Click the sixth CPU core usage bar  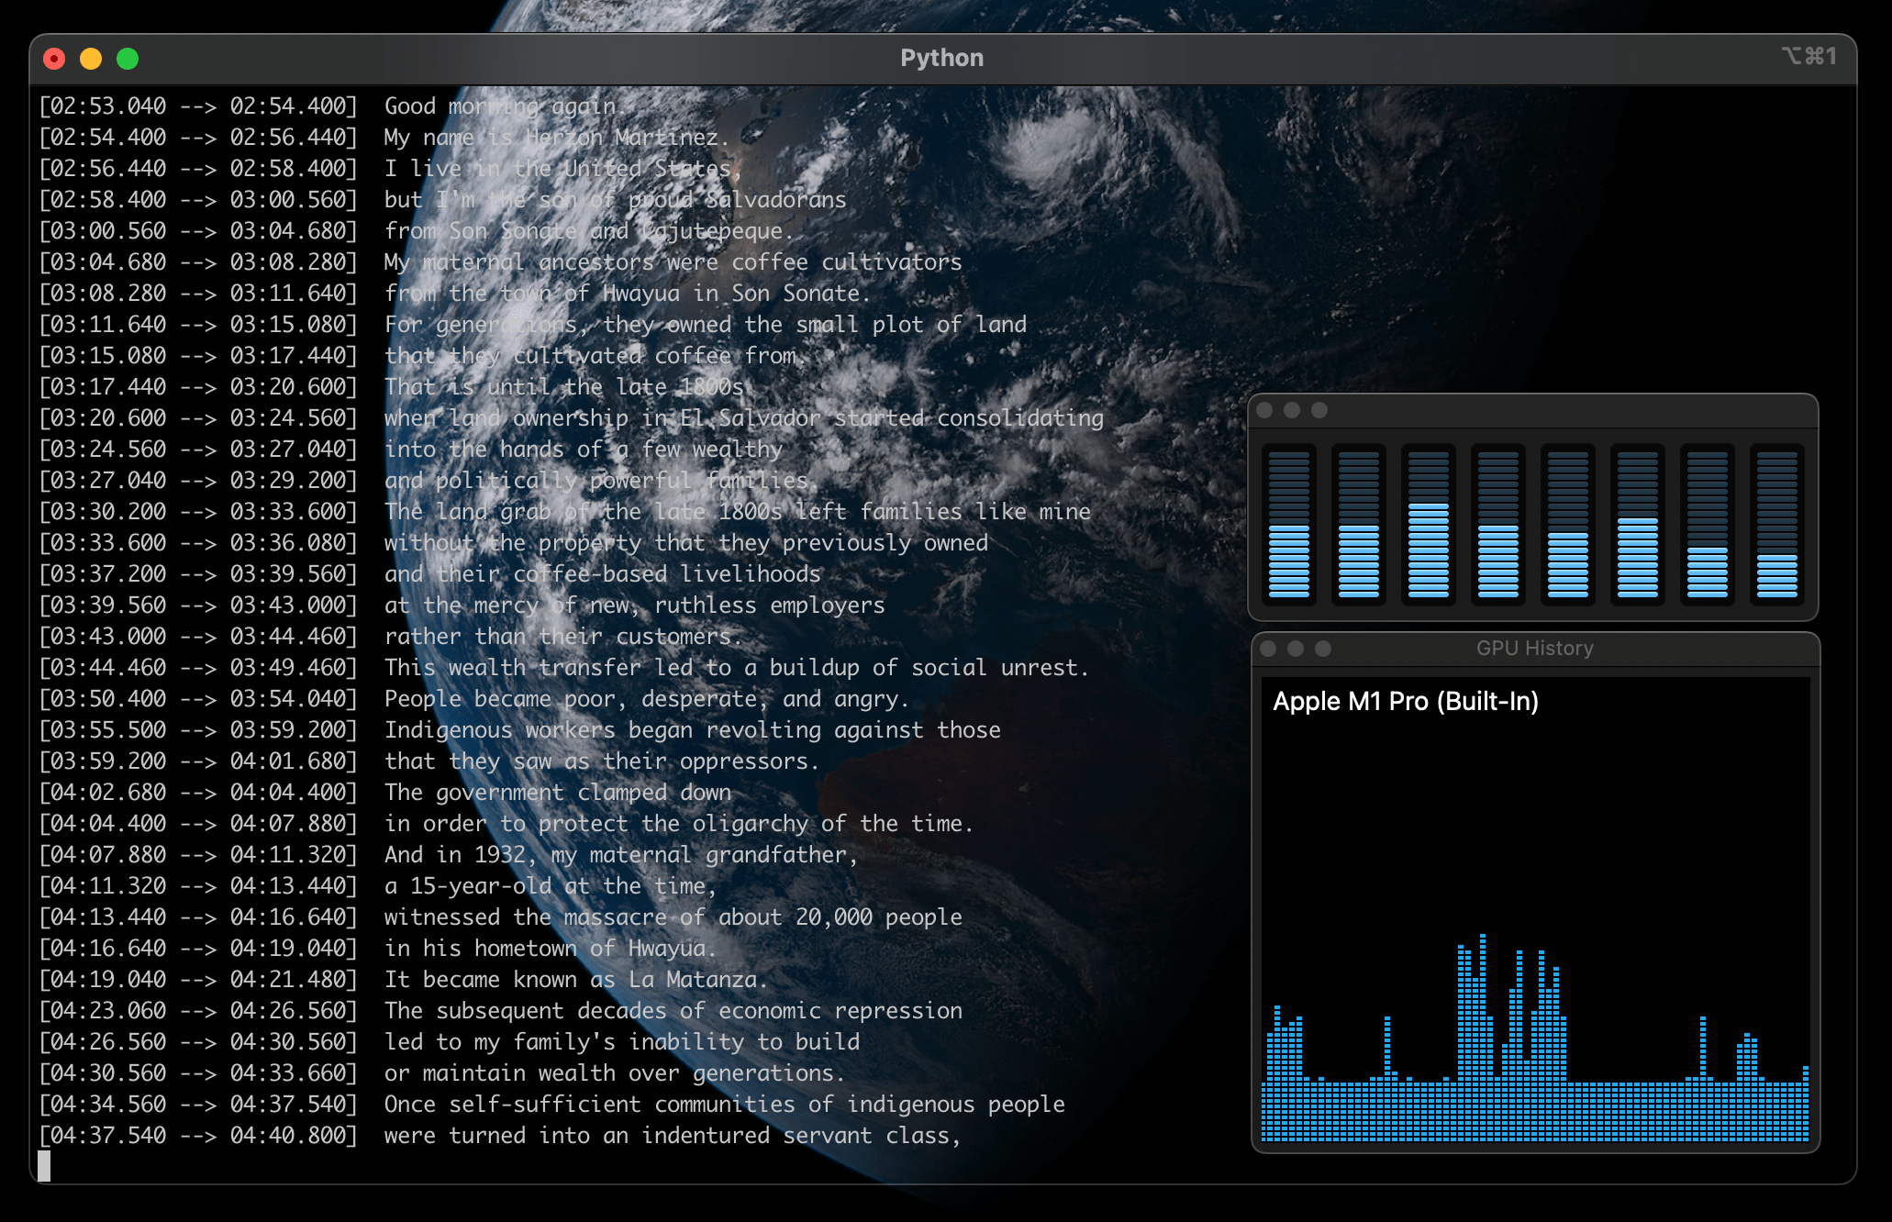1638,524
